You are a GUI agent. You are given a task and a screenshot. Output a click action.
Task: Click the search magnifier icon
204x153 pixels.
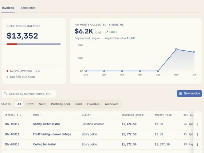click(5, 94)
